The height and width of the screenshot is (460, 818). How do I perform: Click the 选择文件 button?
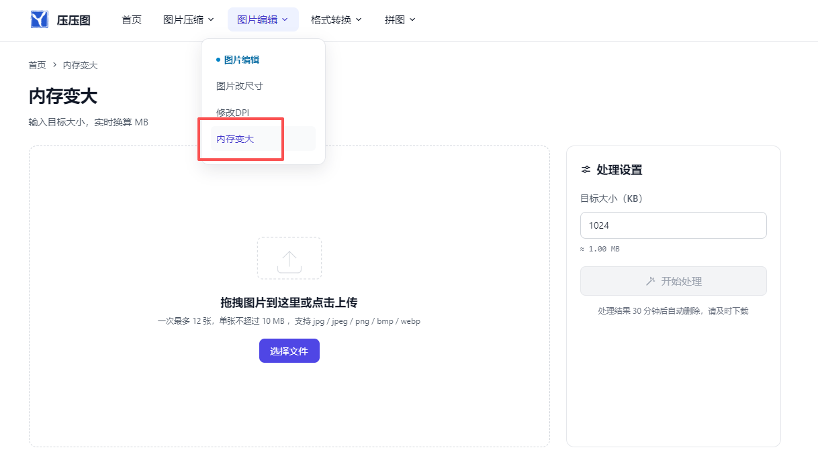point(289,351)
